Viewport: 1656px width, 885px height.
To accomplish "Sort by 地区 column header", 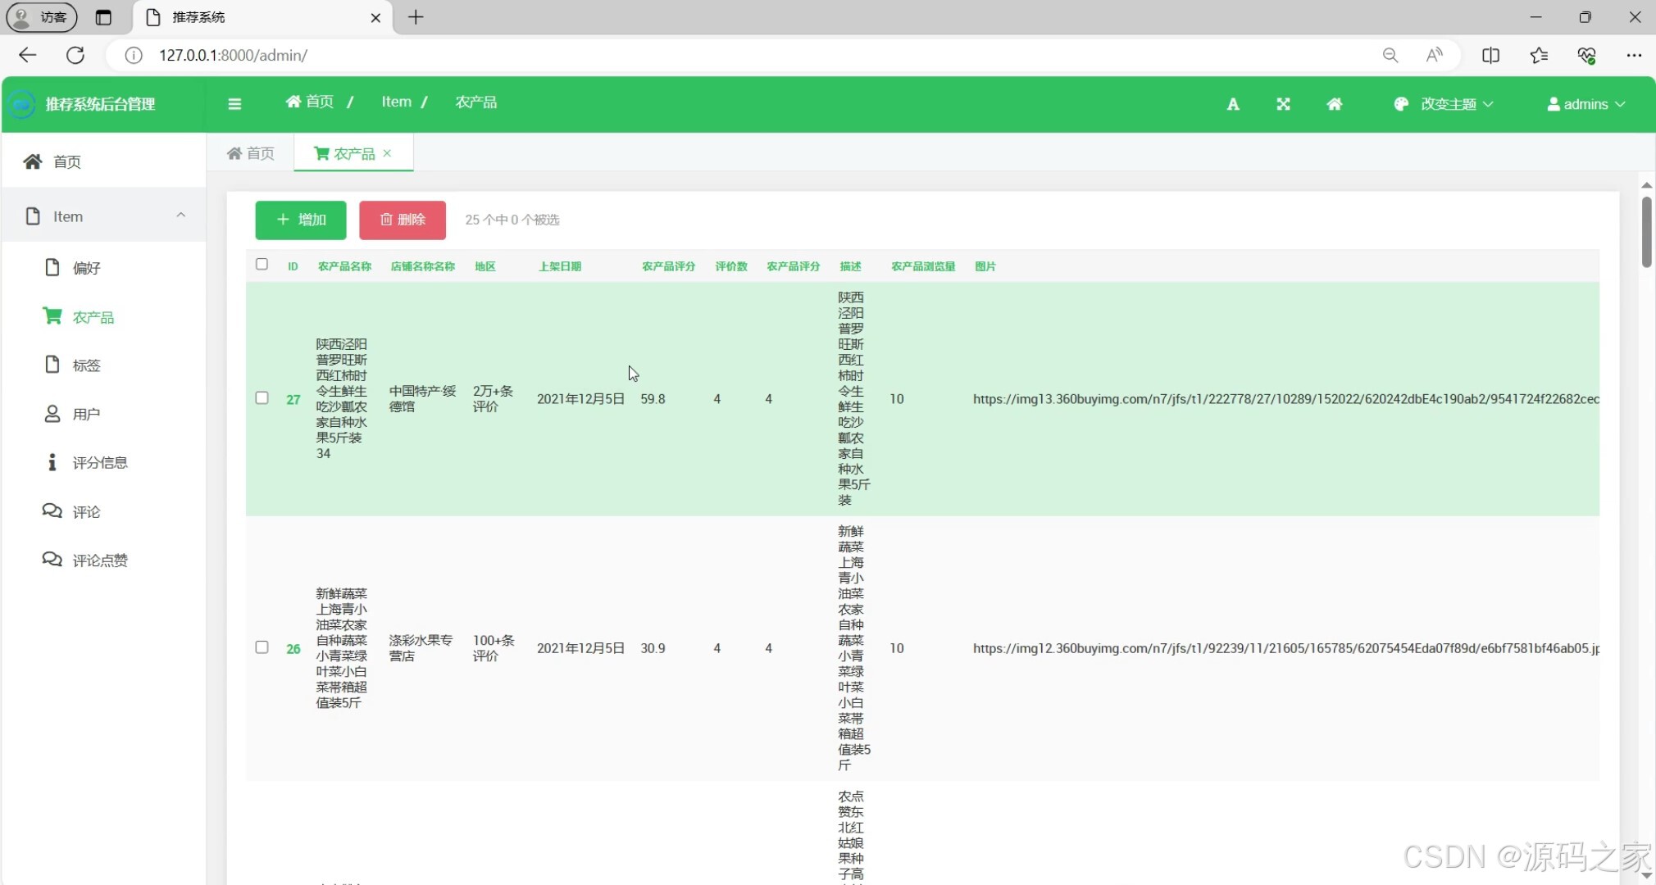I will (485, 266).
